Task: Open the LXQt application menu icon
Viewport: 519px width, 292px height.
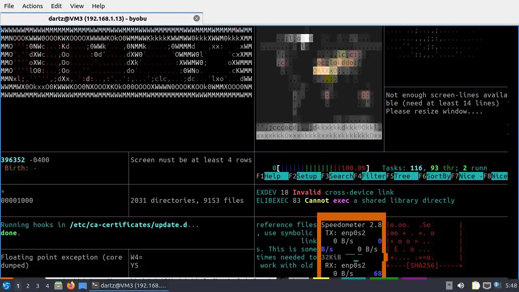Action: (x=6, y=286)
